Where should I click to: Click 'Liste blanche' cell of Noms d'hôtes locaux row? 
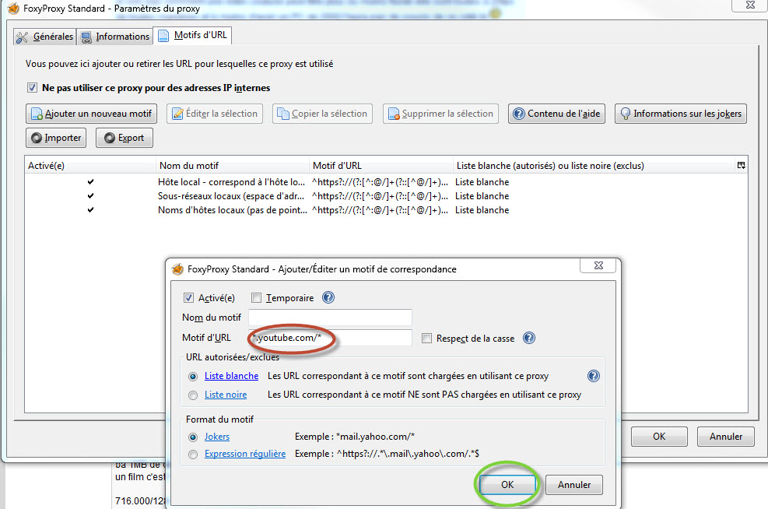pos(482,210)
